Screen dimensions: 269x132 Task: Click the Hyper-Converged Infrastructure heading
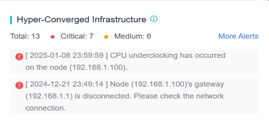pos(81,20)
